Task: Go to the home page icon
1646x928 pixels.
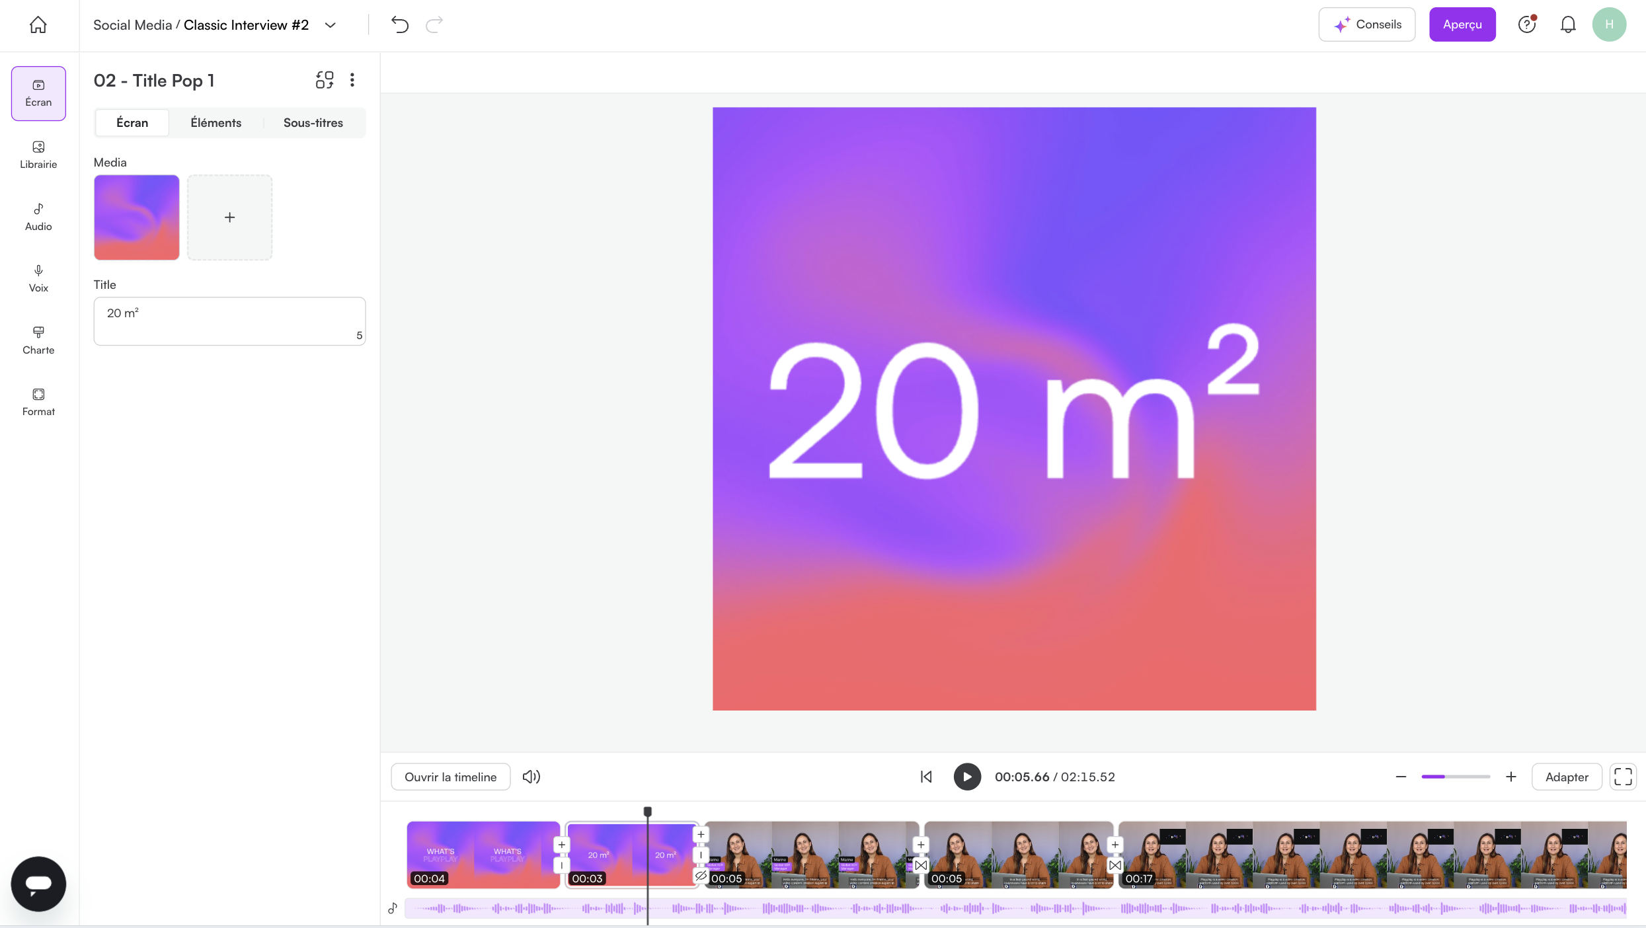Action: point(38,25)
